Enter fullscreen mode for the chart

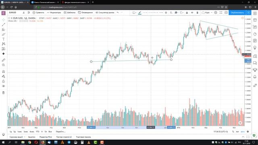(x=221, y=12)
